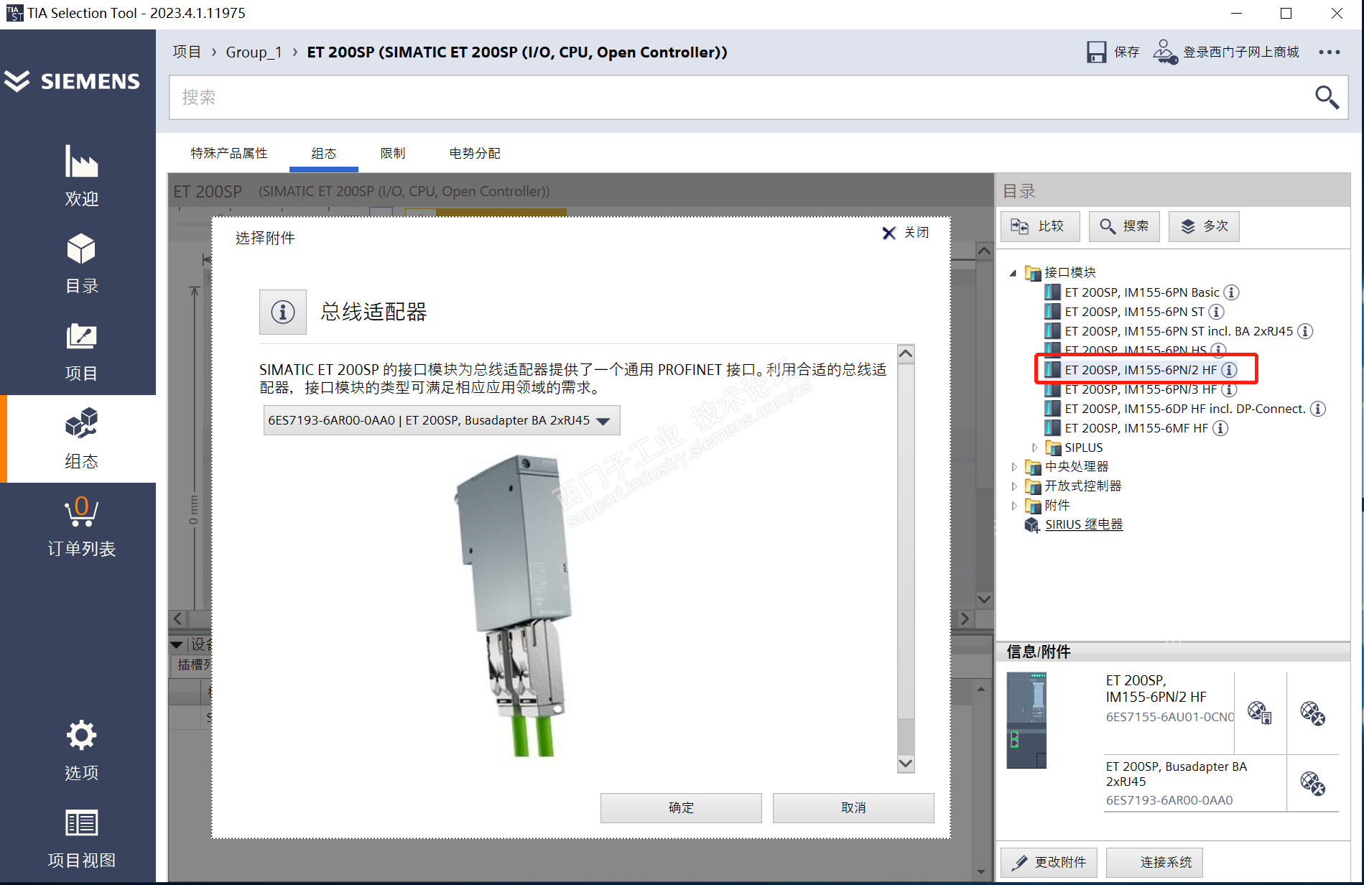Show info for ET 200SP, IM155-6PN Basic

coord(1231,292)
